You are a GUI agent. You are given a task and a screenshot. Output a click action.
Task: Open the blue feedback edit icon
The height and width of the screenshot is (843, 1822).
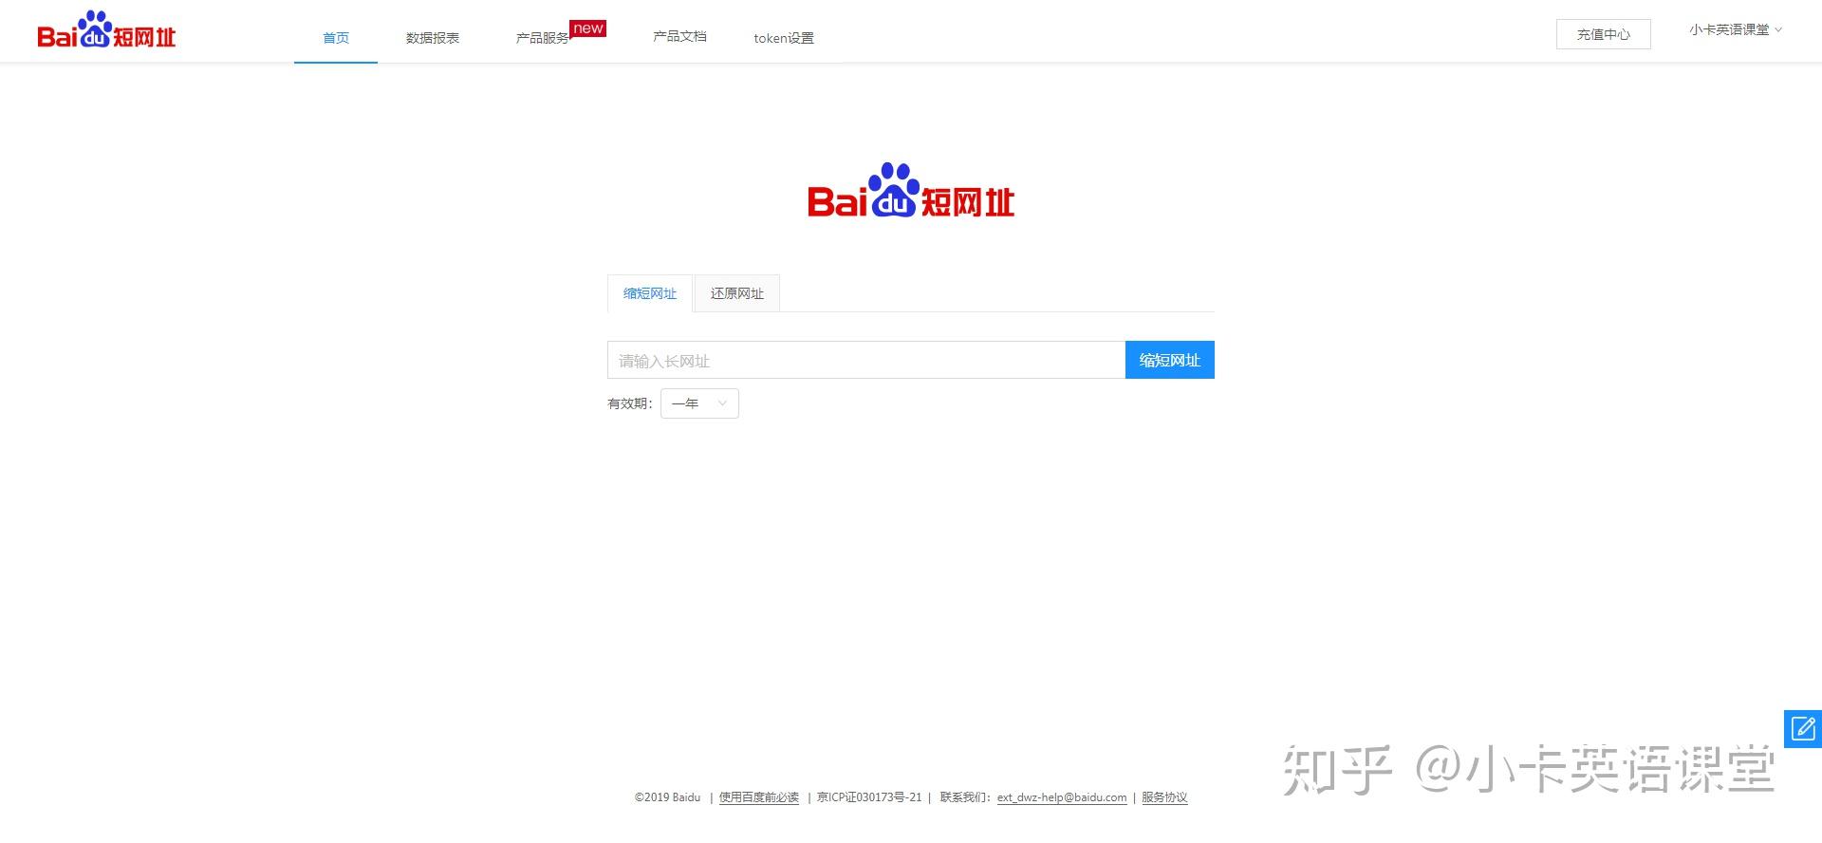click(x=1803, y=729)
